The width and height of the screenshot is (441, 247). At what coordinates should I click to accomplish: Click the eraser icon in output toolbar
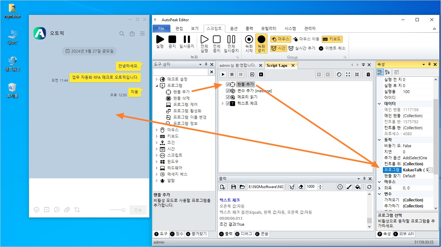[301, 187]
